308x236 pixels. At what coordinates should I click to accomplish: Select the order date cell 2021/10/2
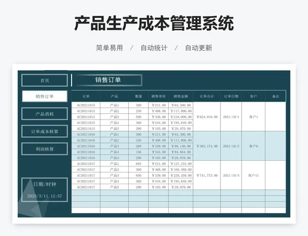click(x=231, y=146)
